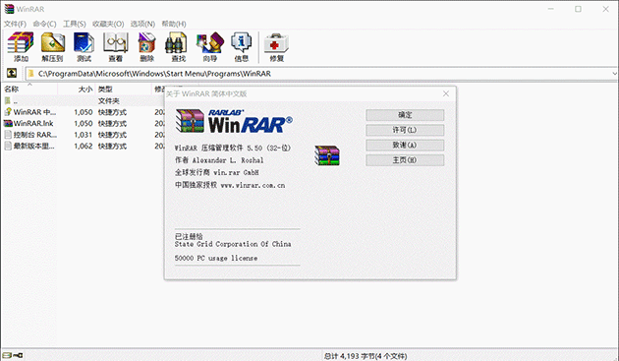The width and height of the screenshot is (619, 361).
Task: Click www.winrar.com.cn text in dialog
Action: (x=253, y=185)
